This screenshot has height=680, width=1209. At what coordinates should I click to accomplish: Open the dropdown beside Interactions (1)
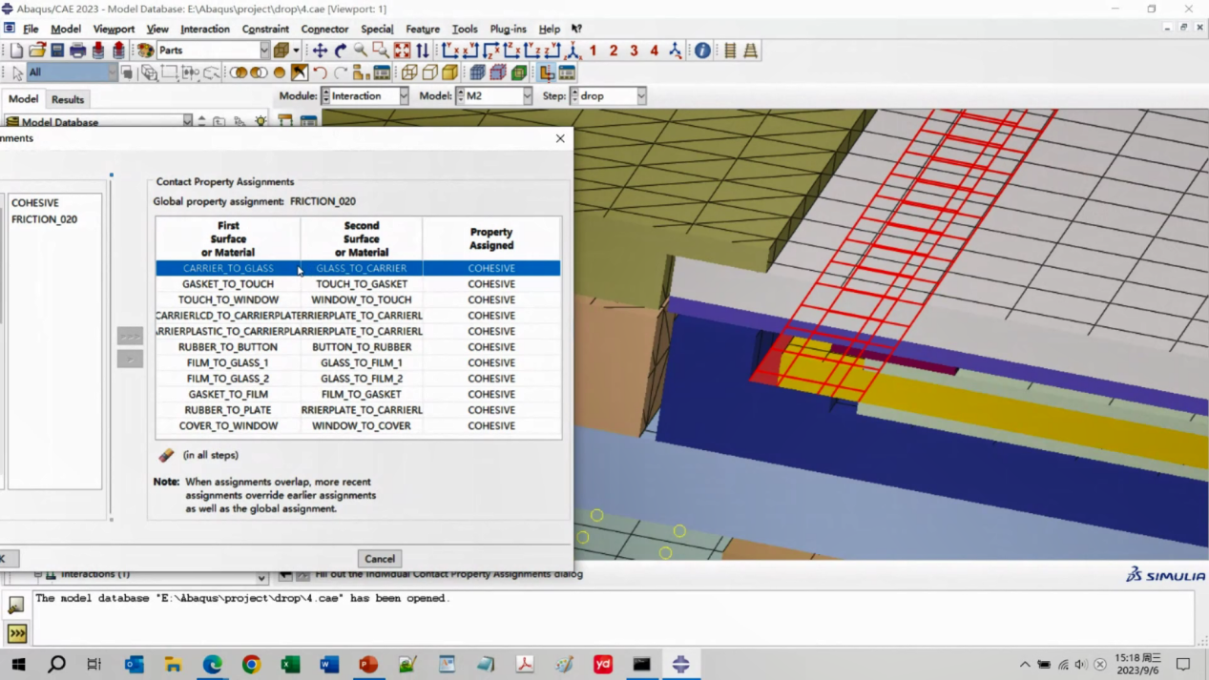(x=261, y=577)
